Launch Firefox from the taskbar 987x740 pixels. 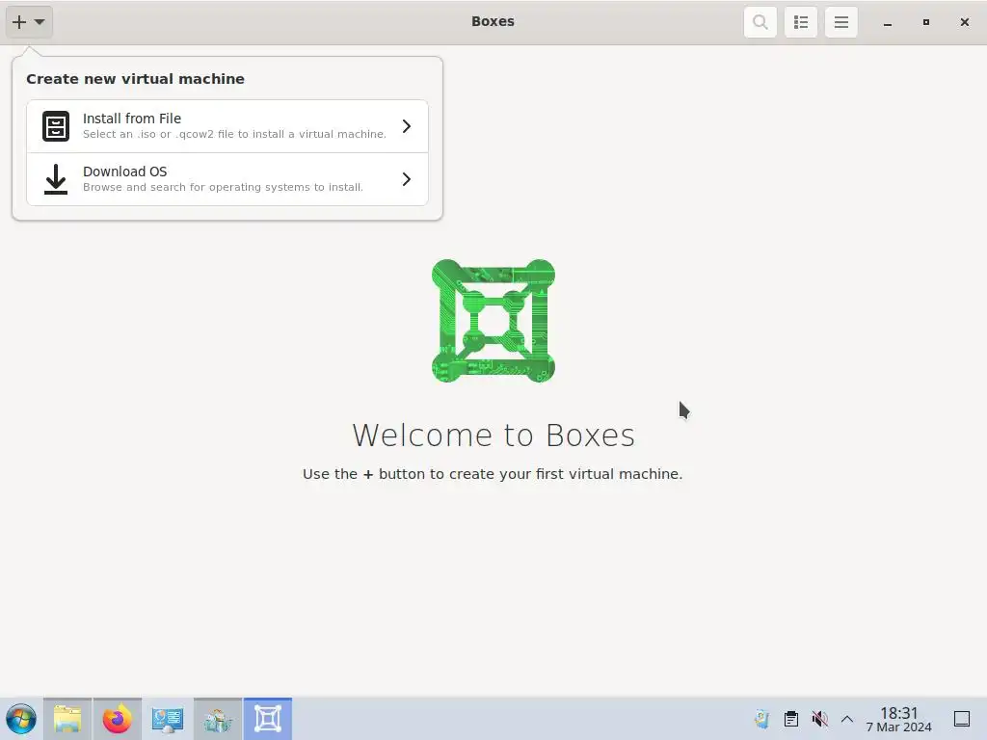click(117, 719)
